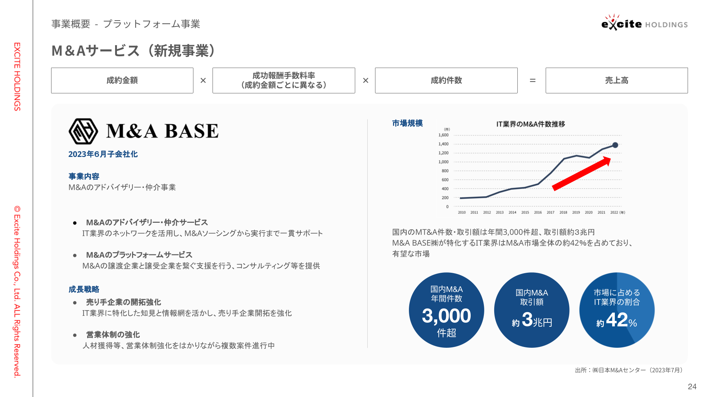Select the 成約件数 box
This screenshot has width=706, height=397.
click(x=446, y=81)
